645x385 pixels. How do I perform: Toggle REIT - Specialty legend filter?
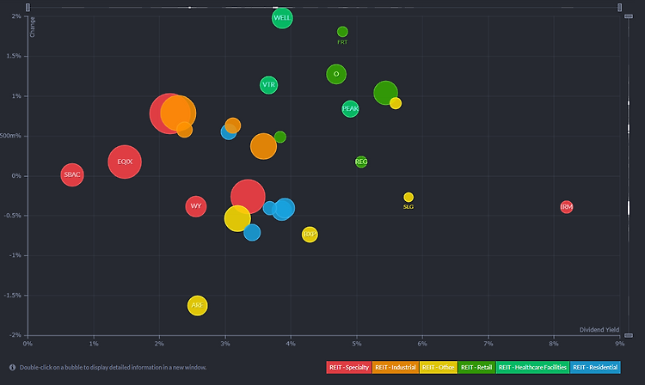pos(349,367)
